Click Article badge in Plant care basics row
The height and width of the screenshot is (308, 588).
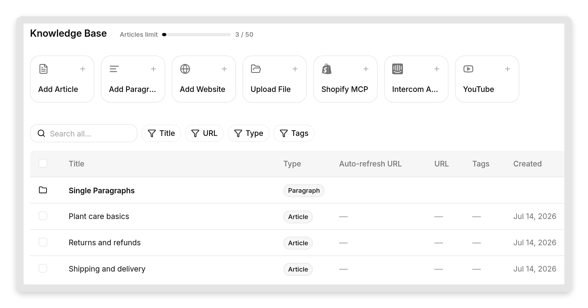pos(298,217)
